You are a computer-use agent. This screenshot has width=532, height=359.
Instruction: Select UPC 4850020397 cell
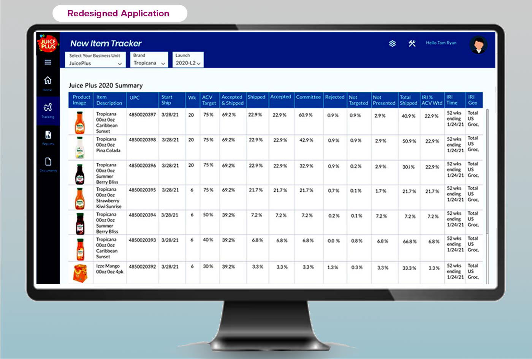coord(142,114)
